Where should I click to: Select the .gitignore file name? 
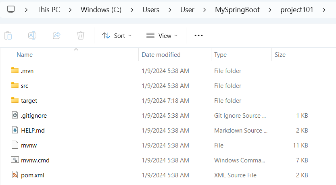[34, 116]
